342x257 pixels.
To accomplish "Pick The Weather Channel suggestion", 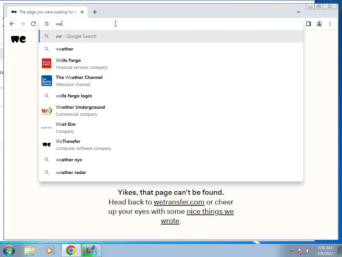I will point(171,81).
